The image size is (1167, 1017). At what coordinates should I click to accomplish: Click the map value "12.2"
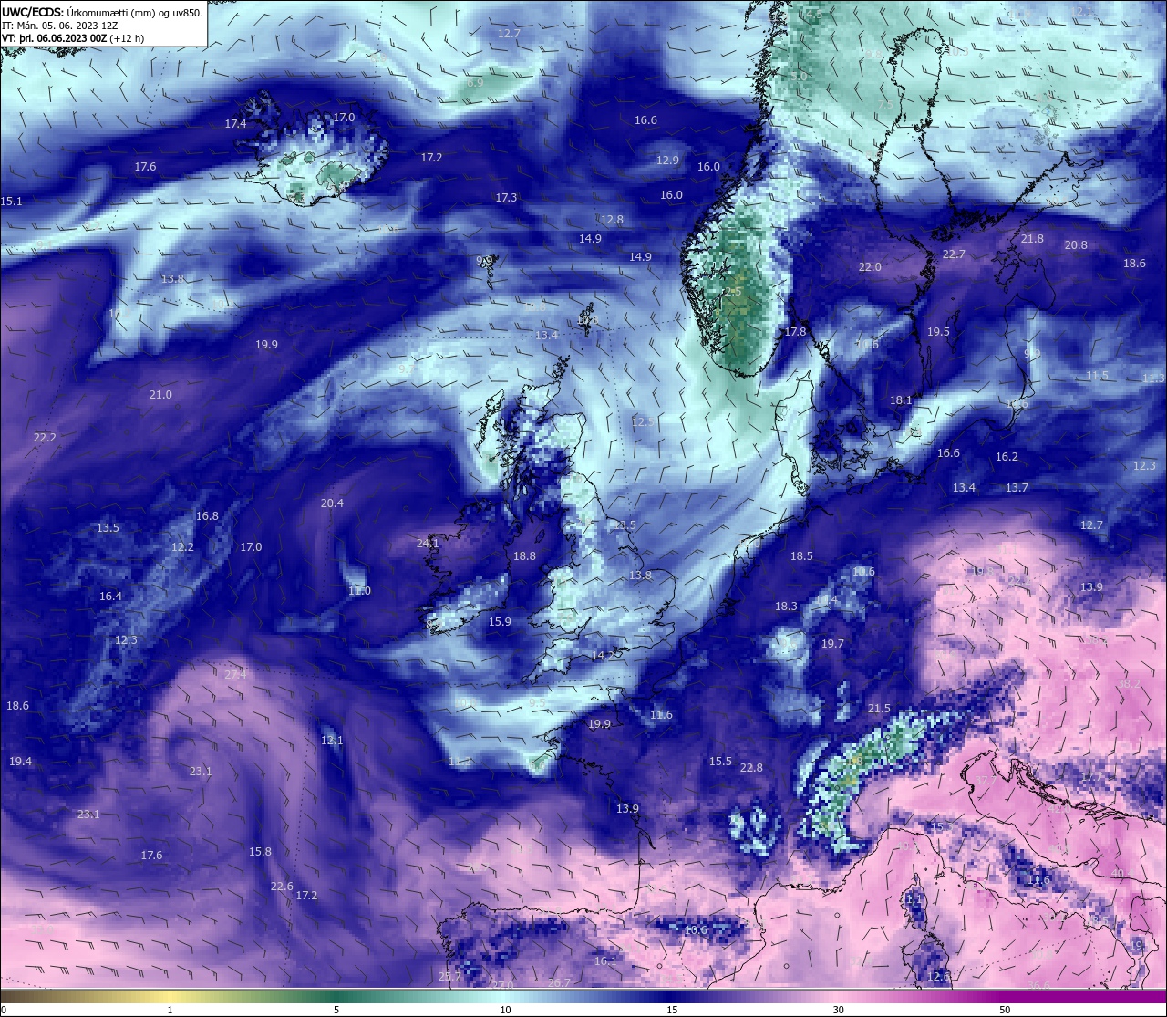coord(182,546)
